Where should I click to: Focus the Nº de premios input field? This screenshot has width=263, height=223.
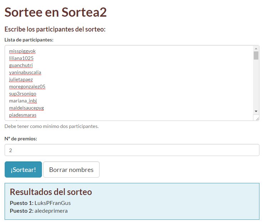coord(132,150)
